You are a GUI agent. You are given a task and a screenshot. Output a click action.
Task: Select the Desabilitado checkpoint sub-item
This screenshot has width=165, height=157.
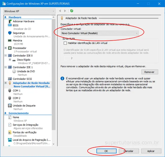pos(20,136)
